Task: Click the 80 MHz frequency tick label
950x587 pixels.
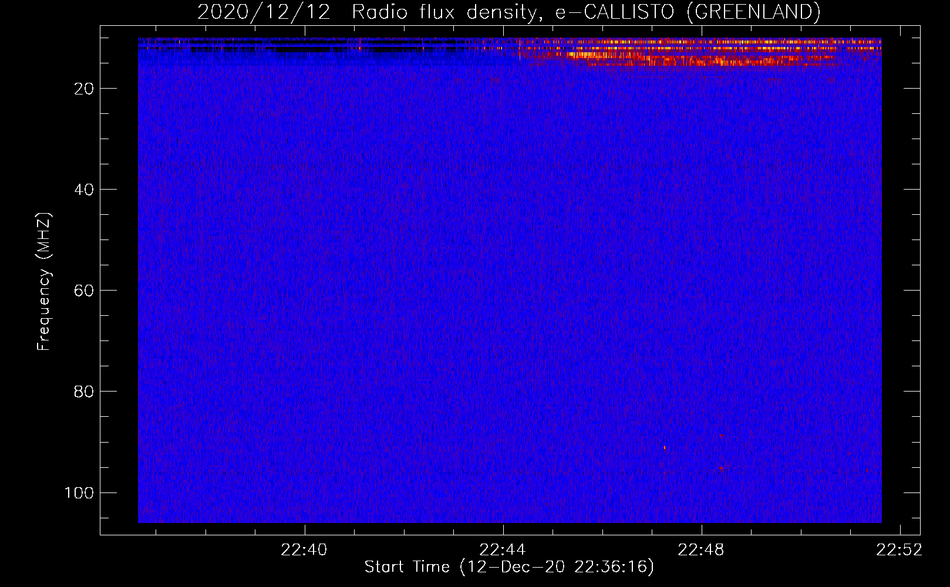Action: 84,392
